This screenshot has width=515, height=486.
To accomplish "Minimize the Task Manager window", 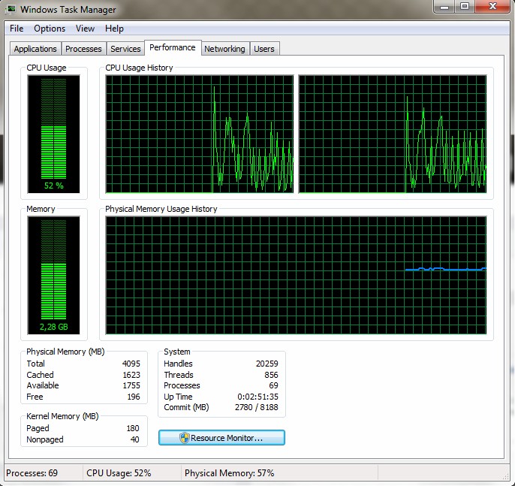I will [x=444, y=6].
